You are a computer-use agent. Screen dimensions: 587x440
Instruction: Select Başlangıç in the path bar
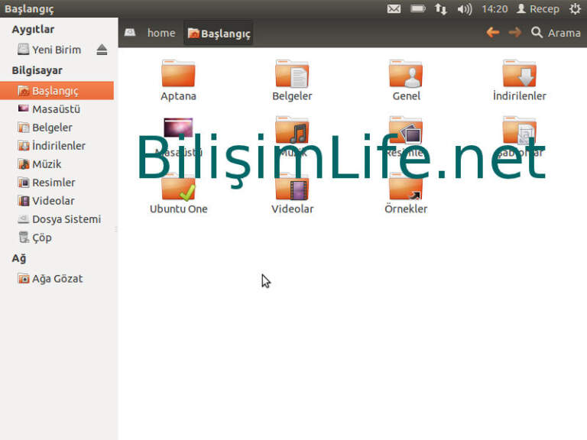click(219, 33)
